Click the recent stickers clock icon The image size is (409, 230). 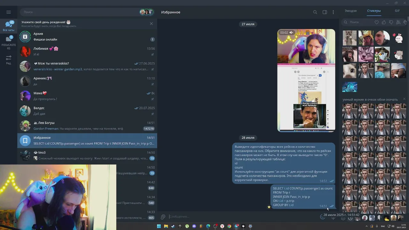coord(350,218)
